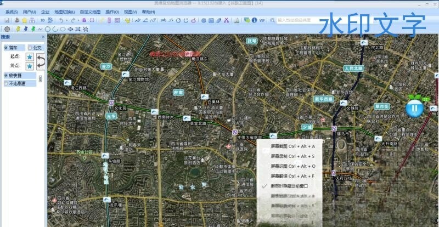
Task: Open the 自定义地图 menu
Action: pos(90,12)
